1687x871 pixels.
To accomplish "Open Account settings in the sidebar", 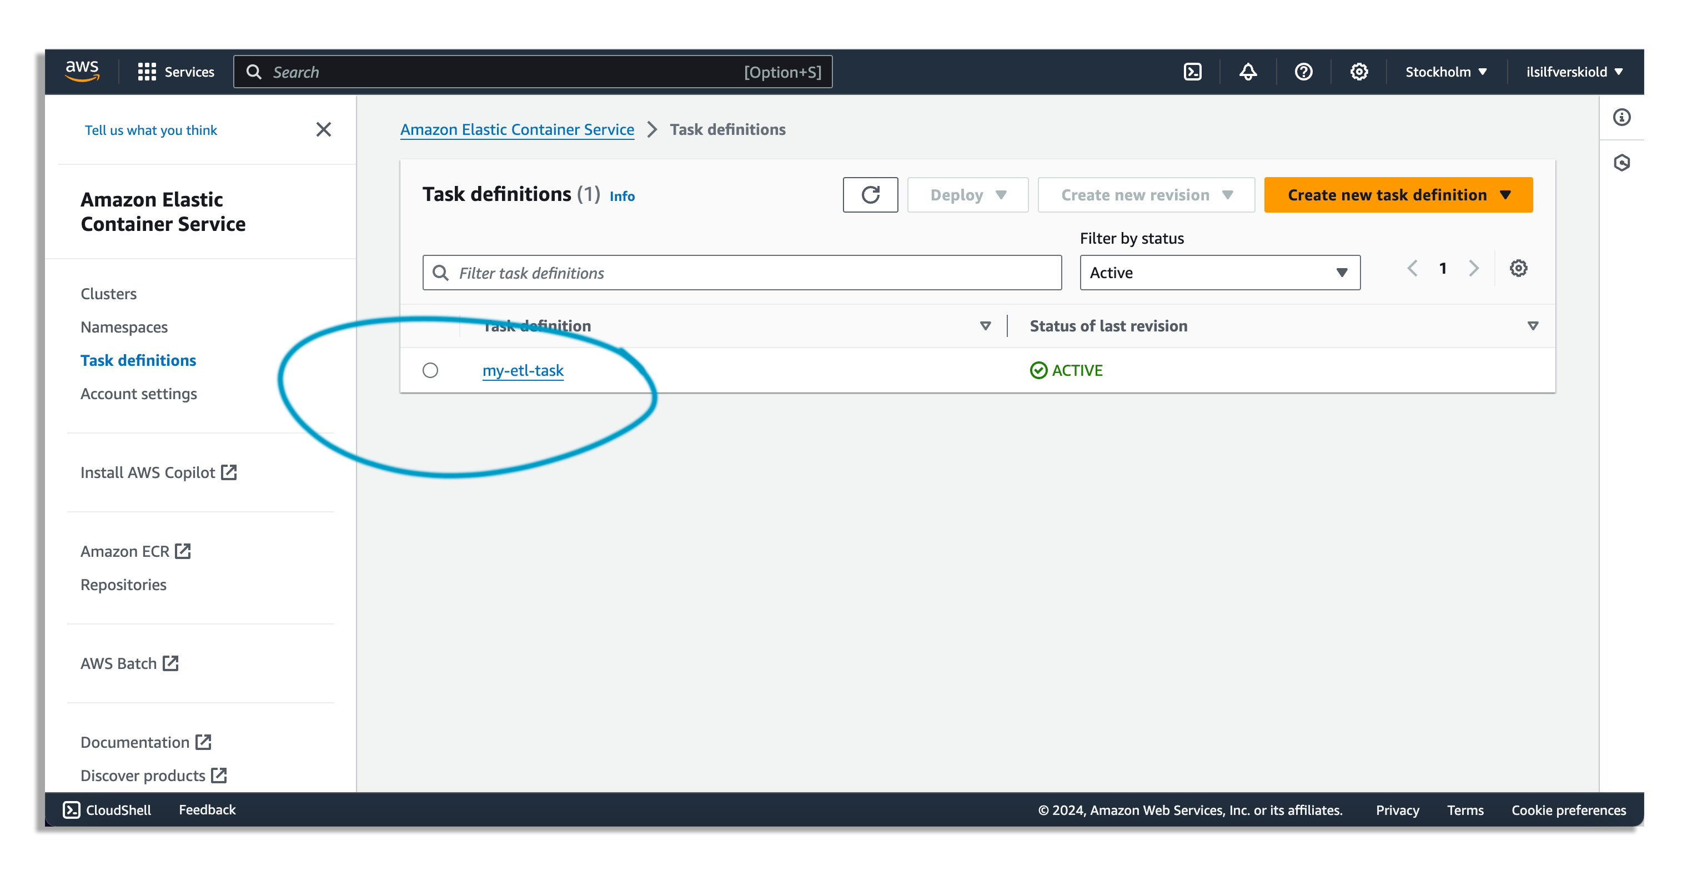I will coord(138,394).
